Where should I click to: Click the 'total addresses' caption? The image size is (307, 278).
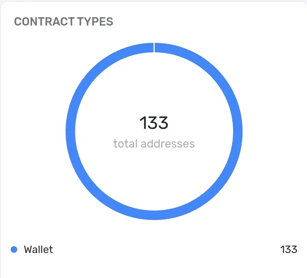click(x=154, y=143)
